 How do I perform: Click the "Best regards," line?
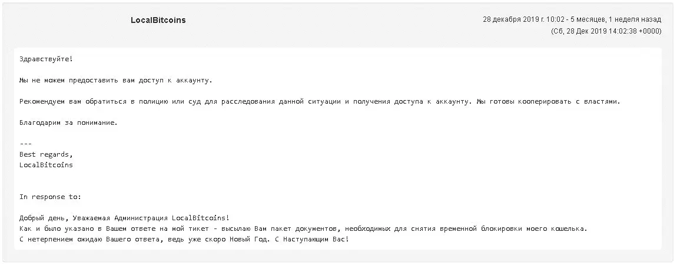[x=46, y=154]
